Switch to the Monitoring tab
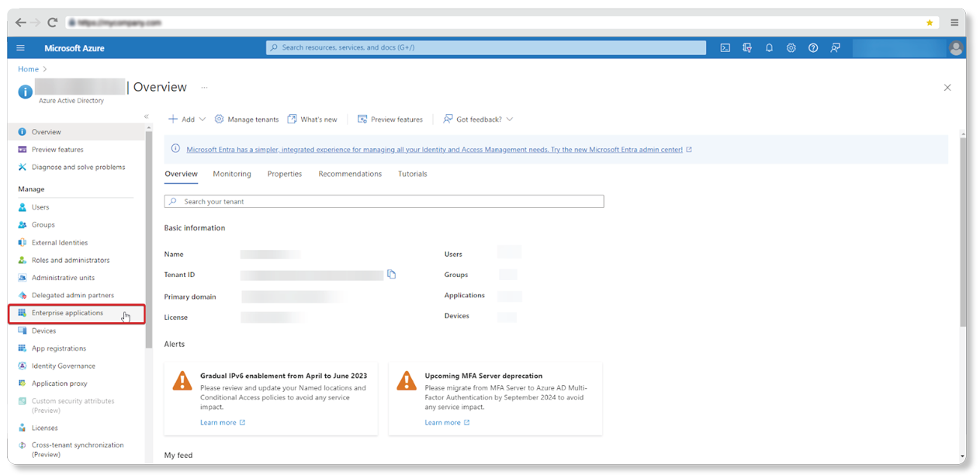980x475 pixels. coord(232,174)
